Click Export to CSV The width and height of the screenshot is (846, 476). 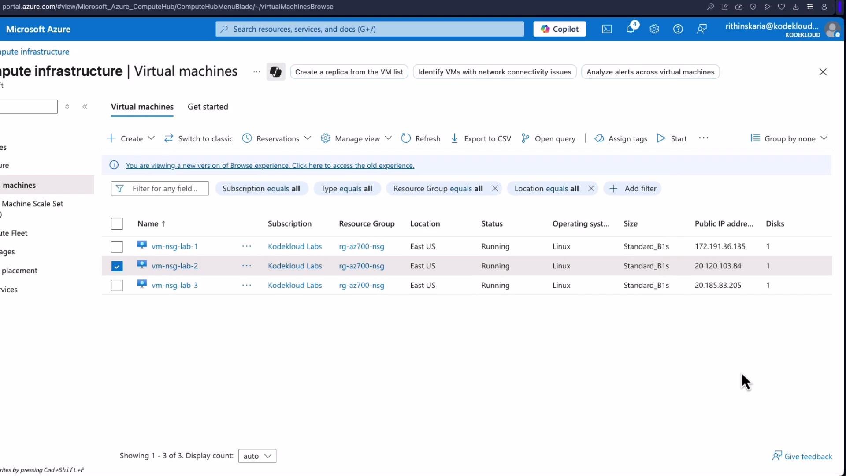[x=481, y=138]
